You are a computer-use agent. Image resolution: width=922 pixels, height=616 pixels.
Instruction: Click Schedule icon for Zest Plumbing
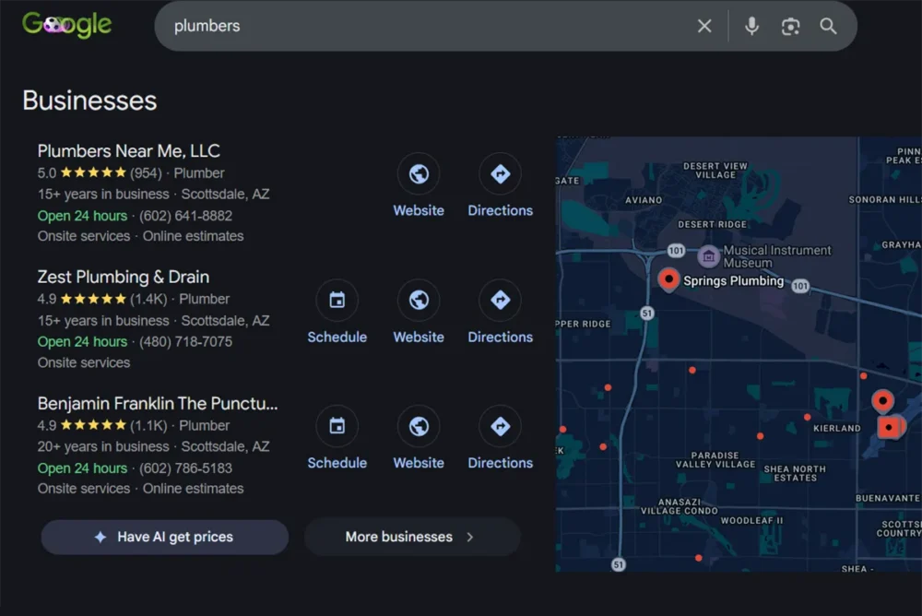[337, 300]
